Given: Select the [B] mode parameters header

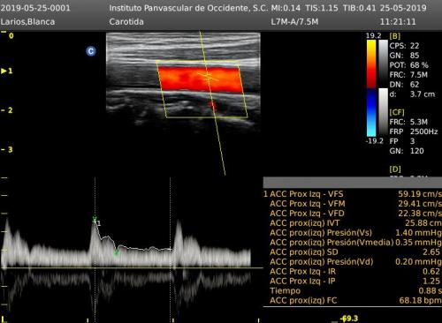Looking at the screenshot, I should (395, 36).
